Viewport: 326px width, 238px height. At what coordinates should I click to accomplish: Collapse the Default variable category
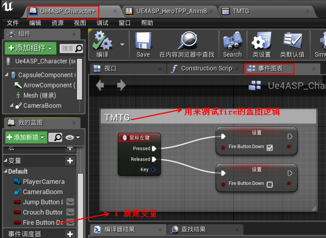(x=6, y=171)
